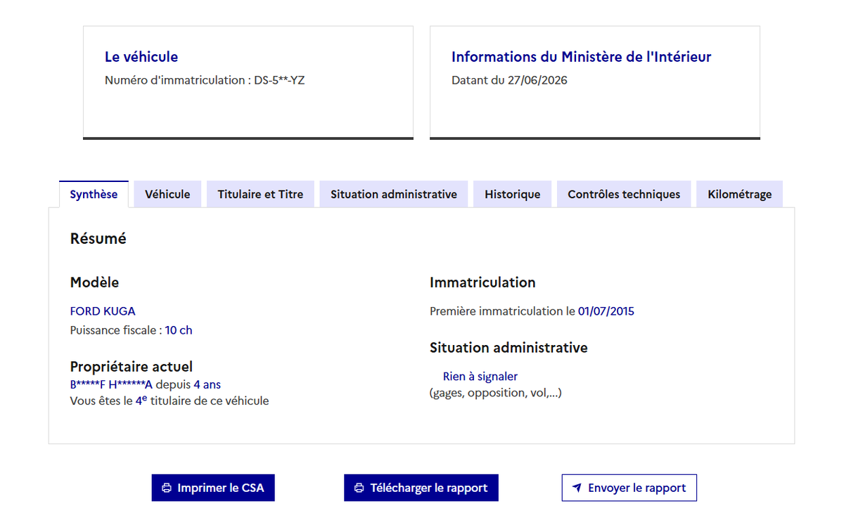Image resolution: width=844 pixels, height=527 pixels.
Task: Click the 4e titulaire de ce véhicule line
Action: pyautogui.click(x=170, y=401)
